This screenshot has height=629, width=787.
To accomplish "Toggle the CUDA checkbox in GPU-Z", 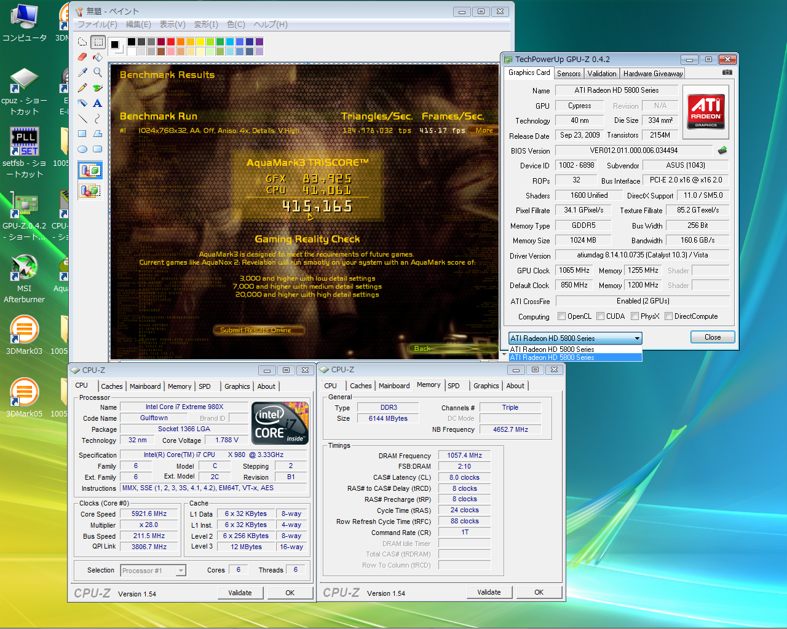I will [600, 316].
